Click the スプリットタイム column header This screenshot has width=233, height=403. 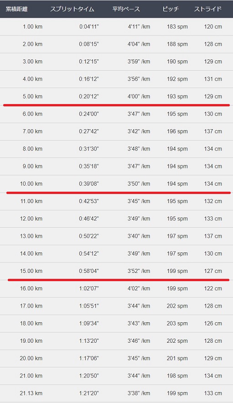[72, 9]
